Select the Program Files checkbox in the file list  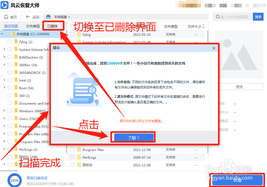point(72,149)
